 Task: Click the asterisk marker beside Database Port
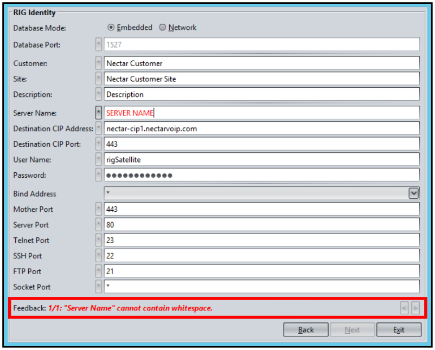point(99,44)
